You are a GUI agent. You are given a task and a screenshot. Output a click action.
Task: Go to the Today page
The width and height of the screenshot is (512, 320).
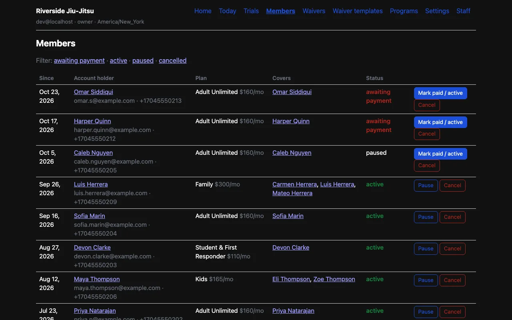point(228,11)
